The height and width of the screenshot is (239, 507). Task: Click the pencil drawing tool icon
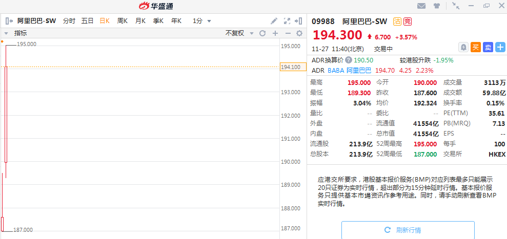pyautogui.click(x=274, y=21)
